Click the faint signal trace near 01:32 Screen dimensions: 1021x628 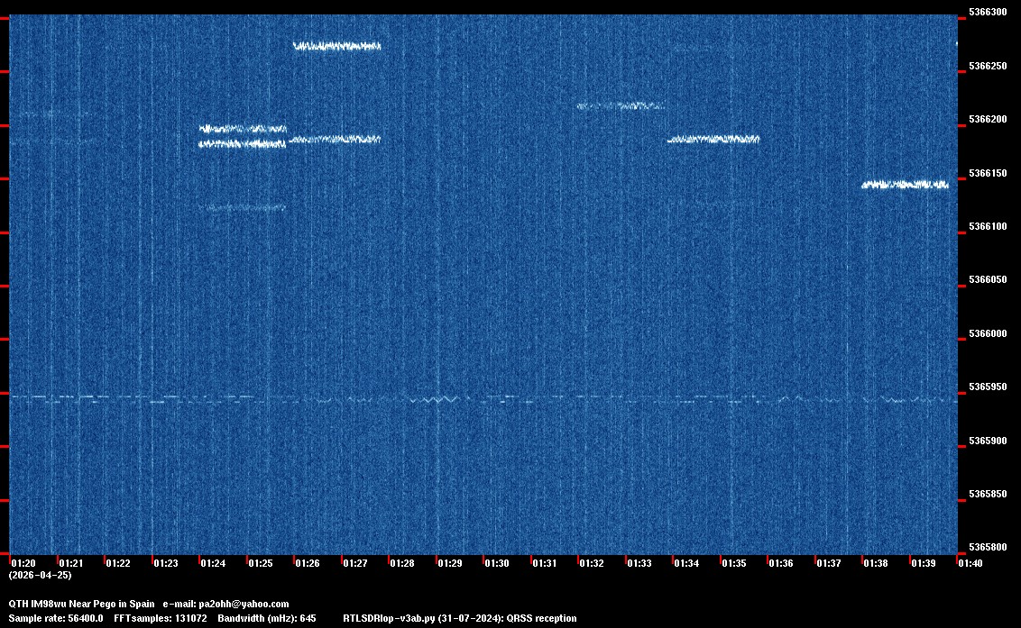tap(621, 106)
